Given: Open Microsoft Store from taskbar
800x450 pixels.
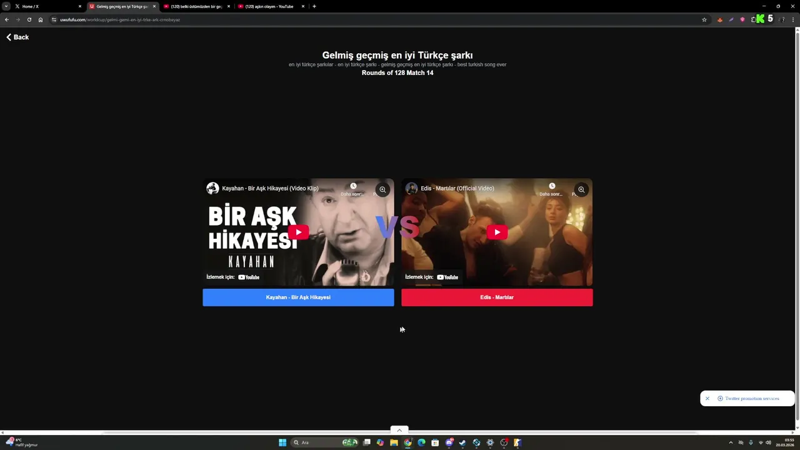Looking at the screenshot, I should point(435,442).
